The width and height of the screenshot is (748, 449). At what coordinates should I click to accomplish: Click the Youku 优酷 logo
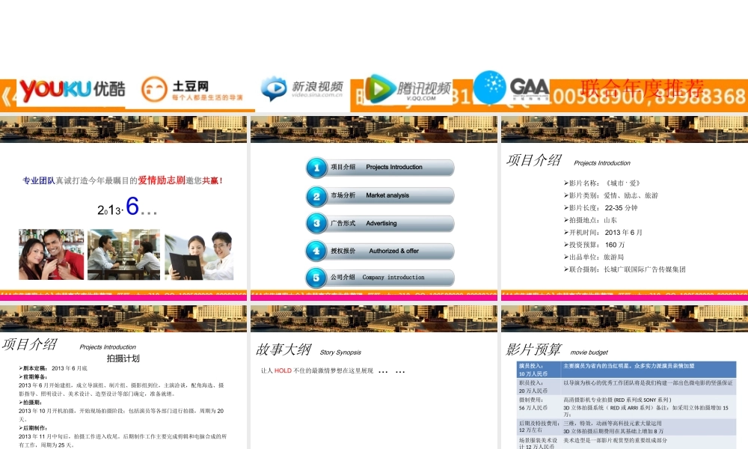pyautogui.click(x=72, y=91)
